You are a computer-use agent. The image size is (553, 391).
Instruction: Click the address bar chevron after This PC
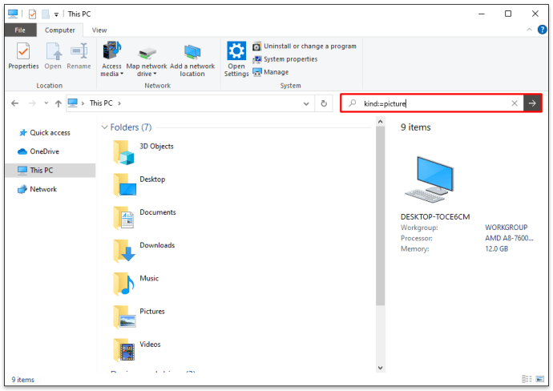119,103
